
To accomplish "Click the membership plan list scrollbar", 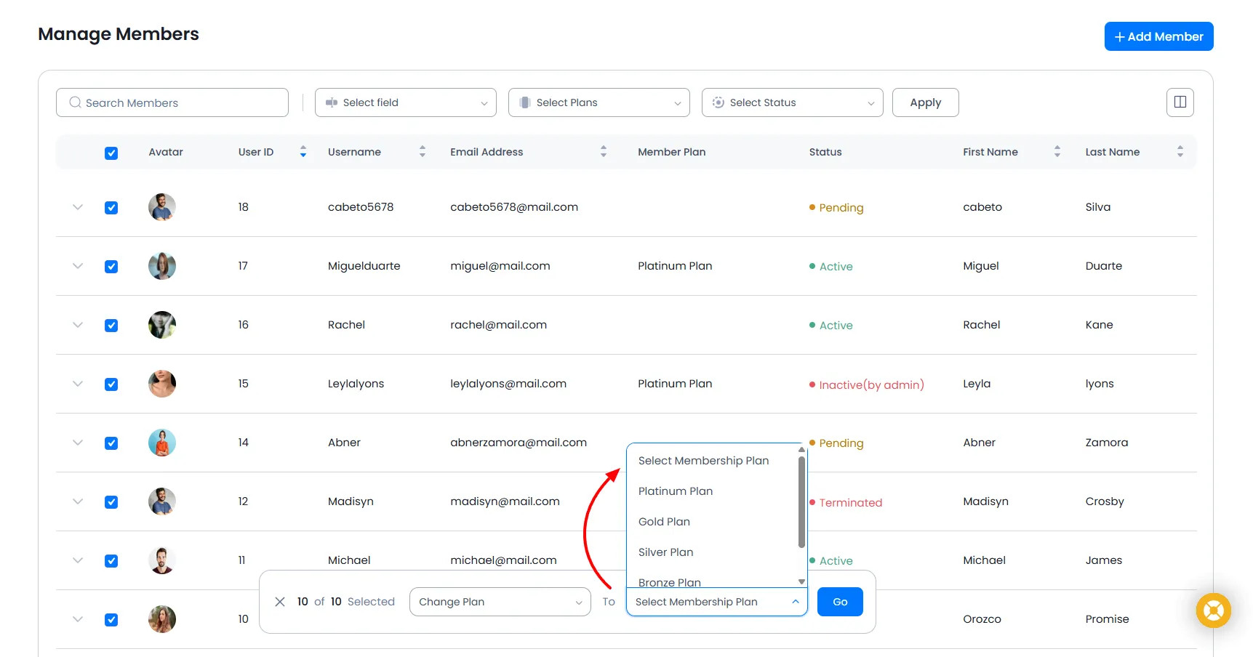I will tap(801, 501).
